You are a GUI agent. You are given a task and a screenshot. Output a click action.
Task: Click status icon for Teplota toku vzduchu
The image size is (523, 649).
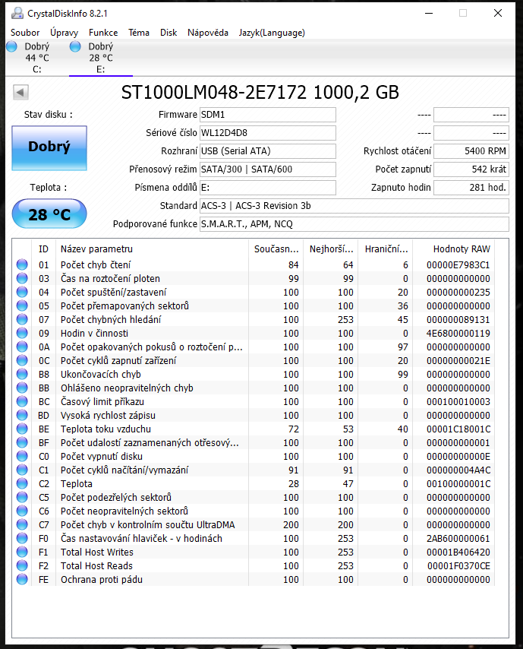coord(22,429)
